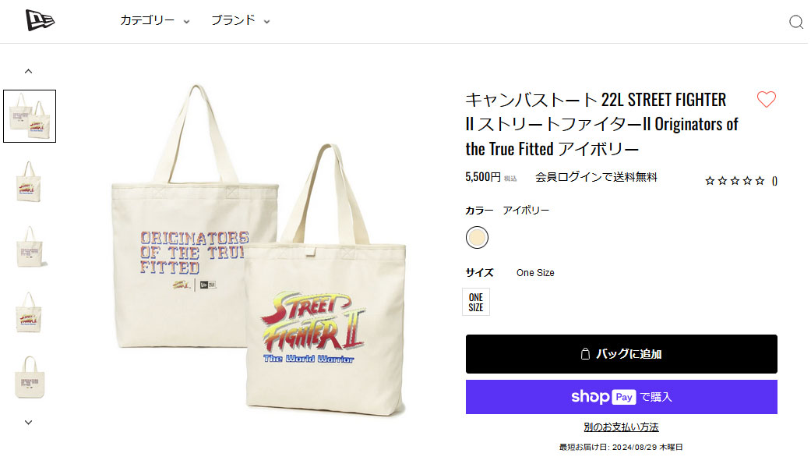Open the 別のお支払い方法 link

click(621, 427)
